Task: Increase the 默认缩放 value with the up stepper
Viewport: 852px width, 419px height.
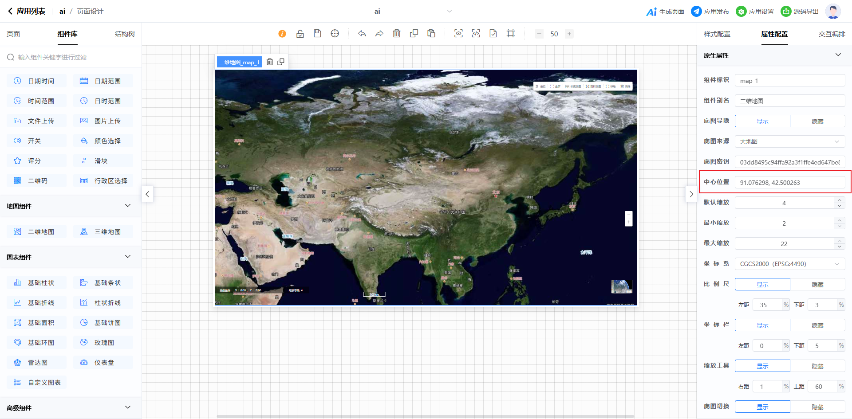Action: click(839, 200)
